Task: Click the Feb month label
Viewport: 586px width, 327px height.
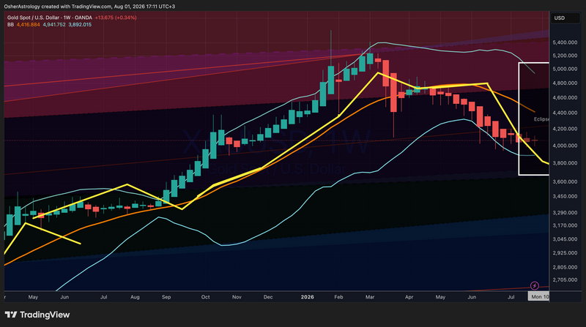Action: point(338,297)
